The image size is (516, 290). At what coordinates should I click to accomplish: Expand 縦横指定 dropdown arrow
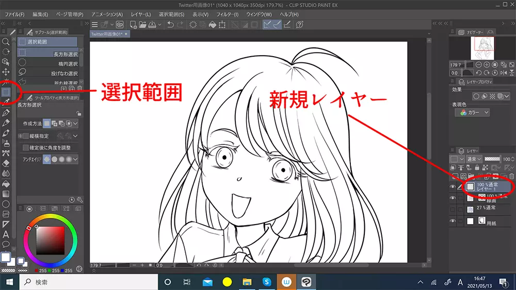coord(75,135)
